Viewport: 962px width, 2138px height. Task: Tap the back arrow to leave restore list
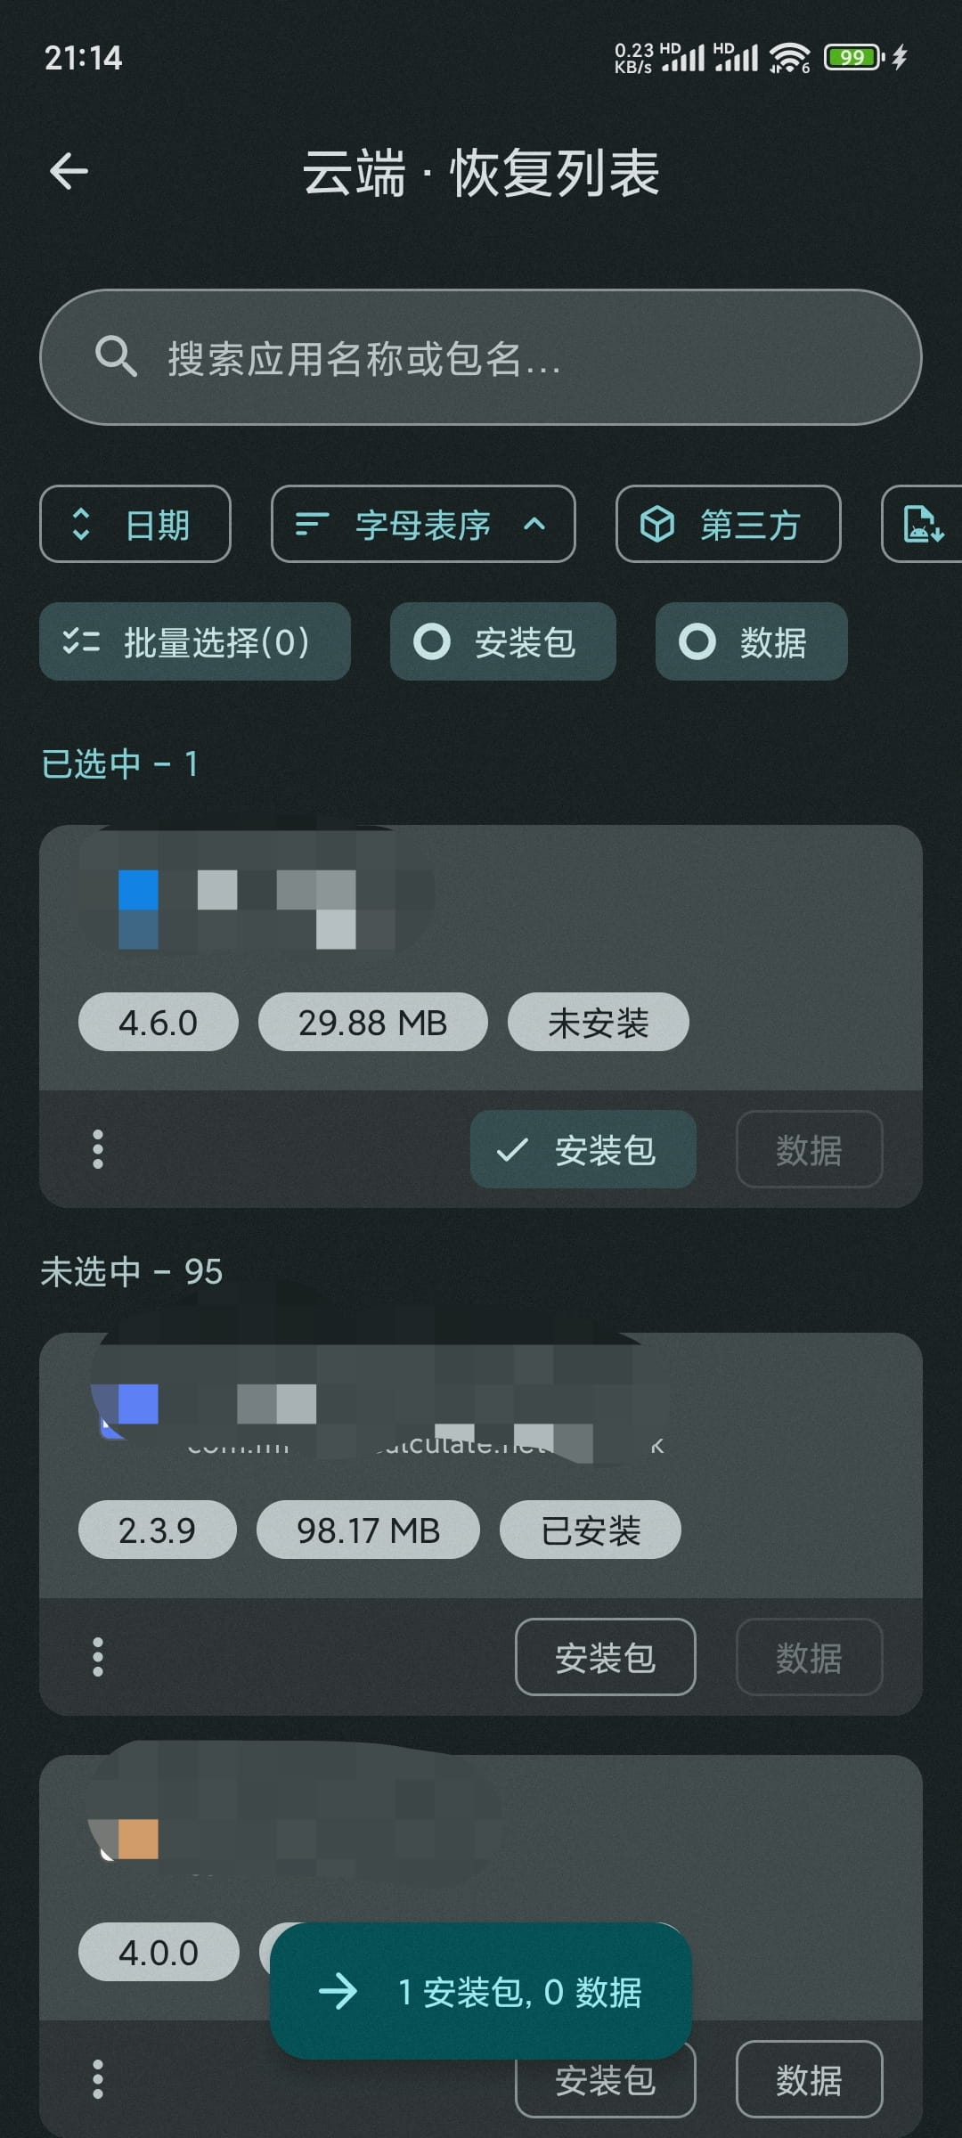[x=67, y=171]
